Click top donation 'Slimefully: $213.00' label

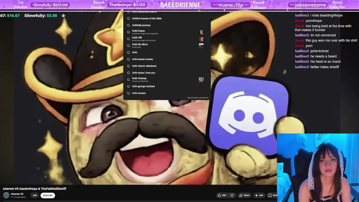pos(51,5)
